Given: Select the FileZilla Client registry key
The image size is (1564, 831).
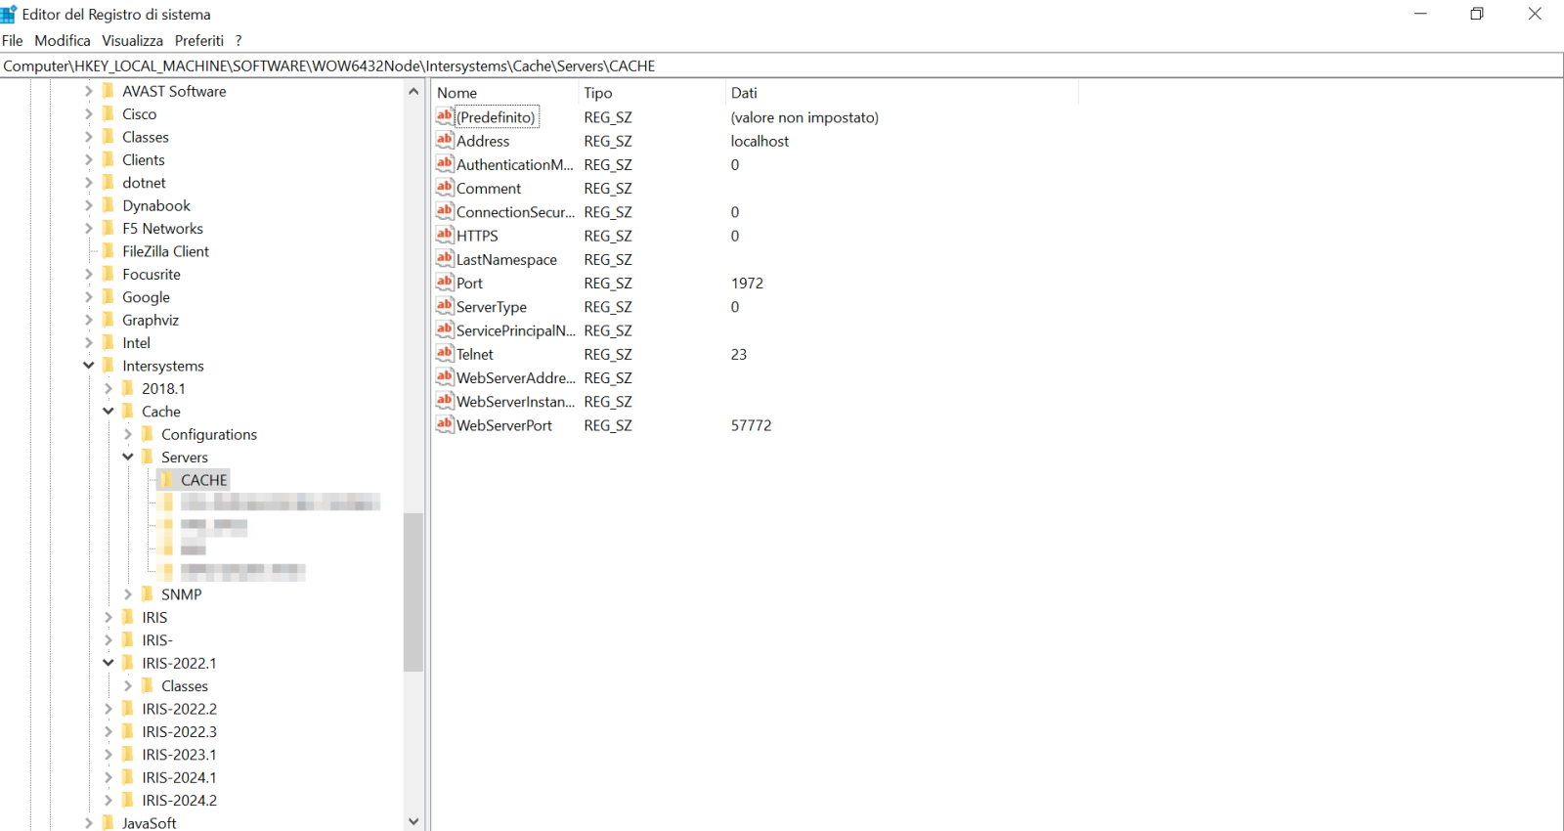Looking at the screenshot, I should (165, 251).
